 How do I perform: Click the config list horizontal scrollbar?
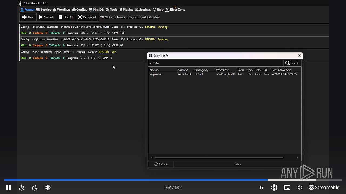click(x=219, y=158)
